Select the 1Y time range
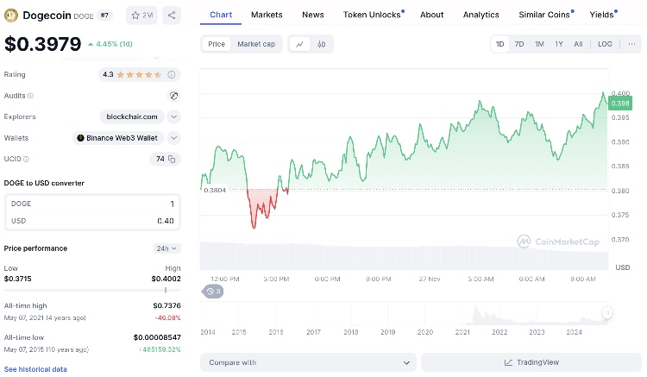Image resolution: width=647 pixels, height=377 pixels. (559, 44)
